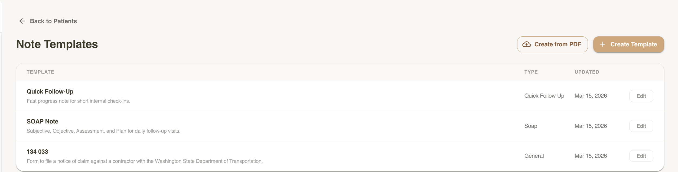
Task: Click the back arrow icon
Action: (22, 21)
